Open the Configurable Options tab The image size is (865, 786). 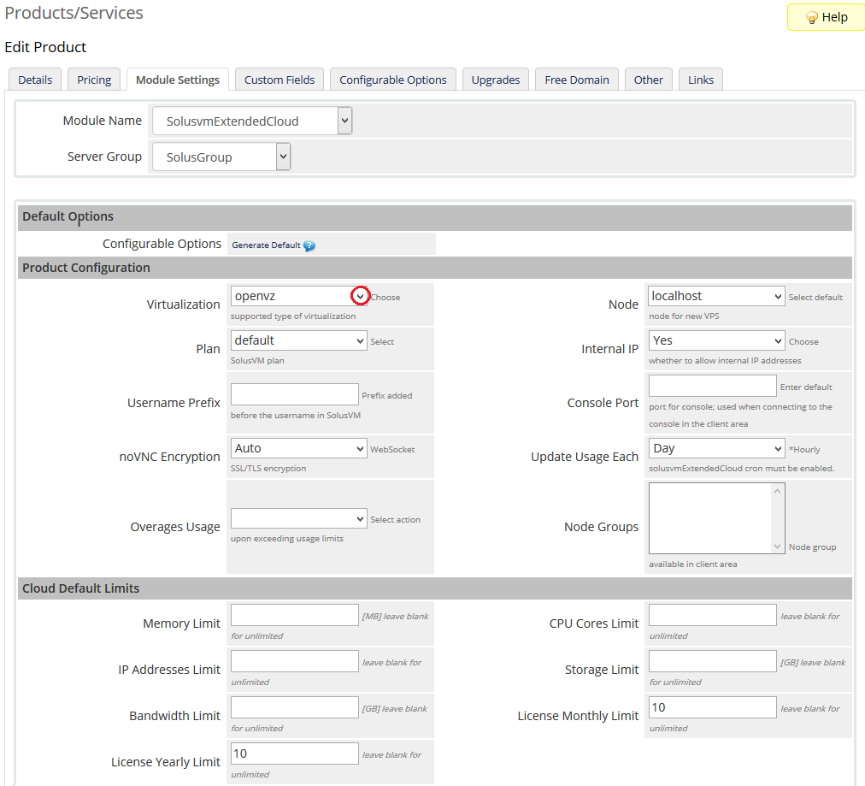coord(393,80)
